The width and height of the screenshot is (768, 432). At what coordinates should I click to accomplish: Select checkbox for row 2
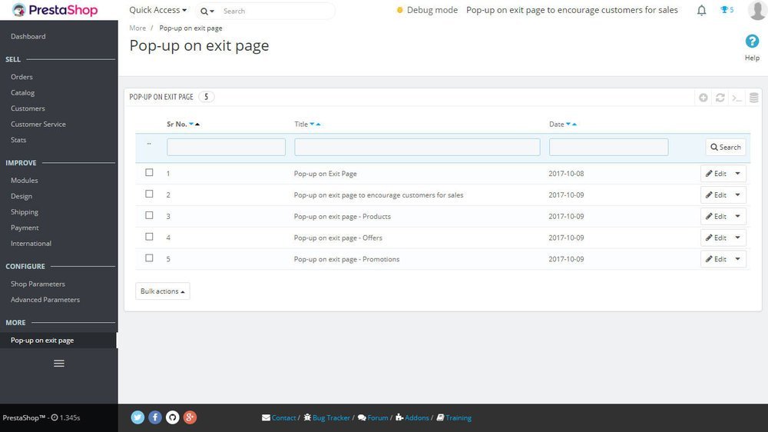click(x=150, y=194)
